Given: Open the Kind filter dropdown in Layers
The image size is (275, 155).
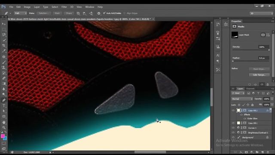Looking at the screenshot, I should (238, 93).
